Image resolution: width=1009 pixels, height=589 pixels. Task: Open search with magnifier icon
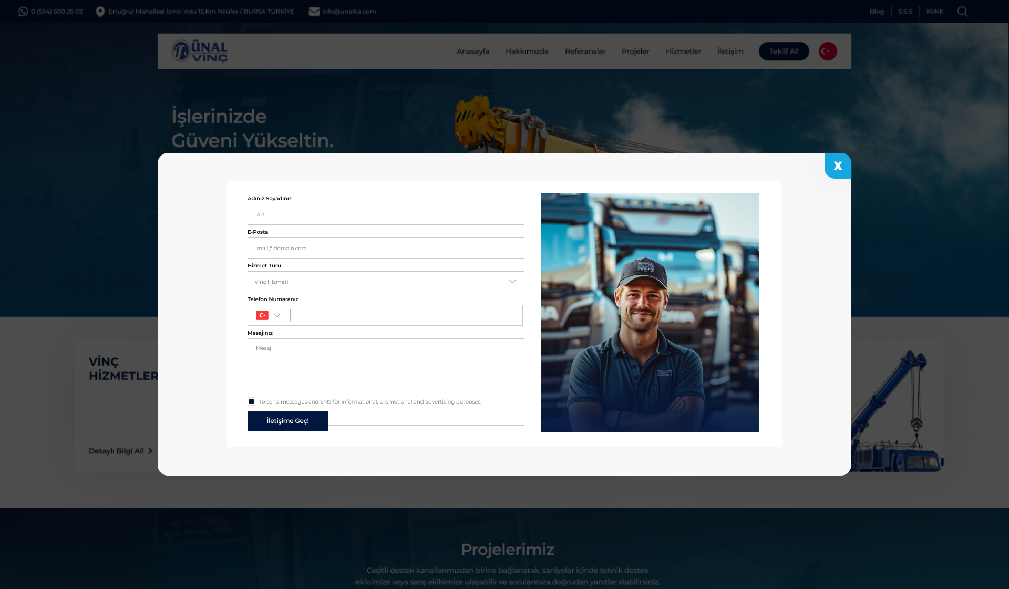pyautogui.click(x=962, y=12)
